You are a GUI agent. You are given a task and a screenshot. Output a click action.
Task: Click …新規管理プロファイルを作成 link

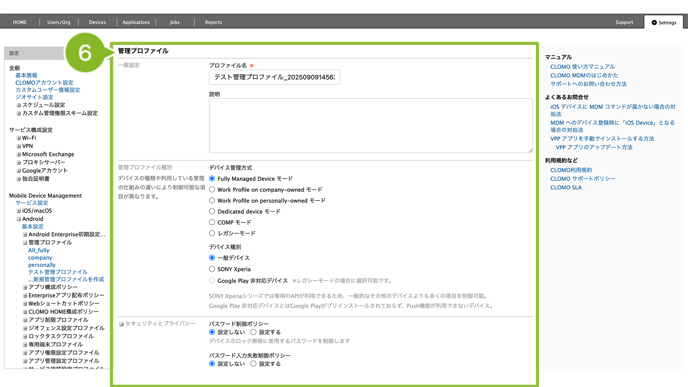(x=66, y=279)
